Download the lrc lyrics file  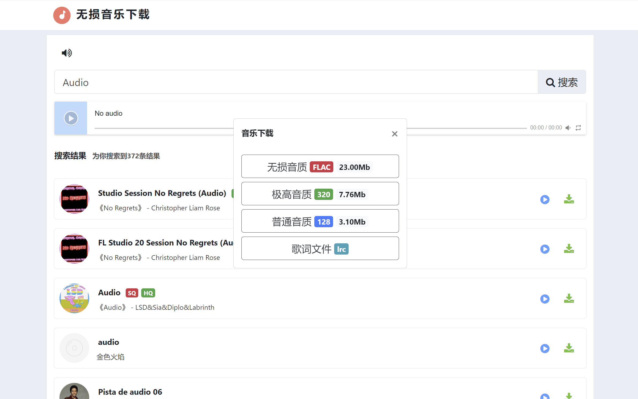click(x=320, y=248)
